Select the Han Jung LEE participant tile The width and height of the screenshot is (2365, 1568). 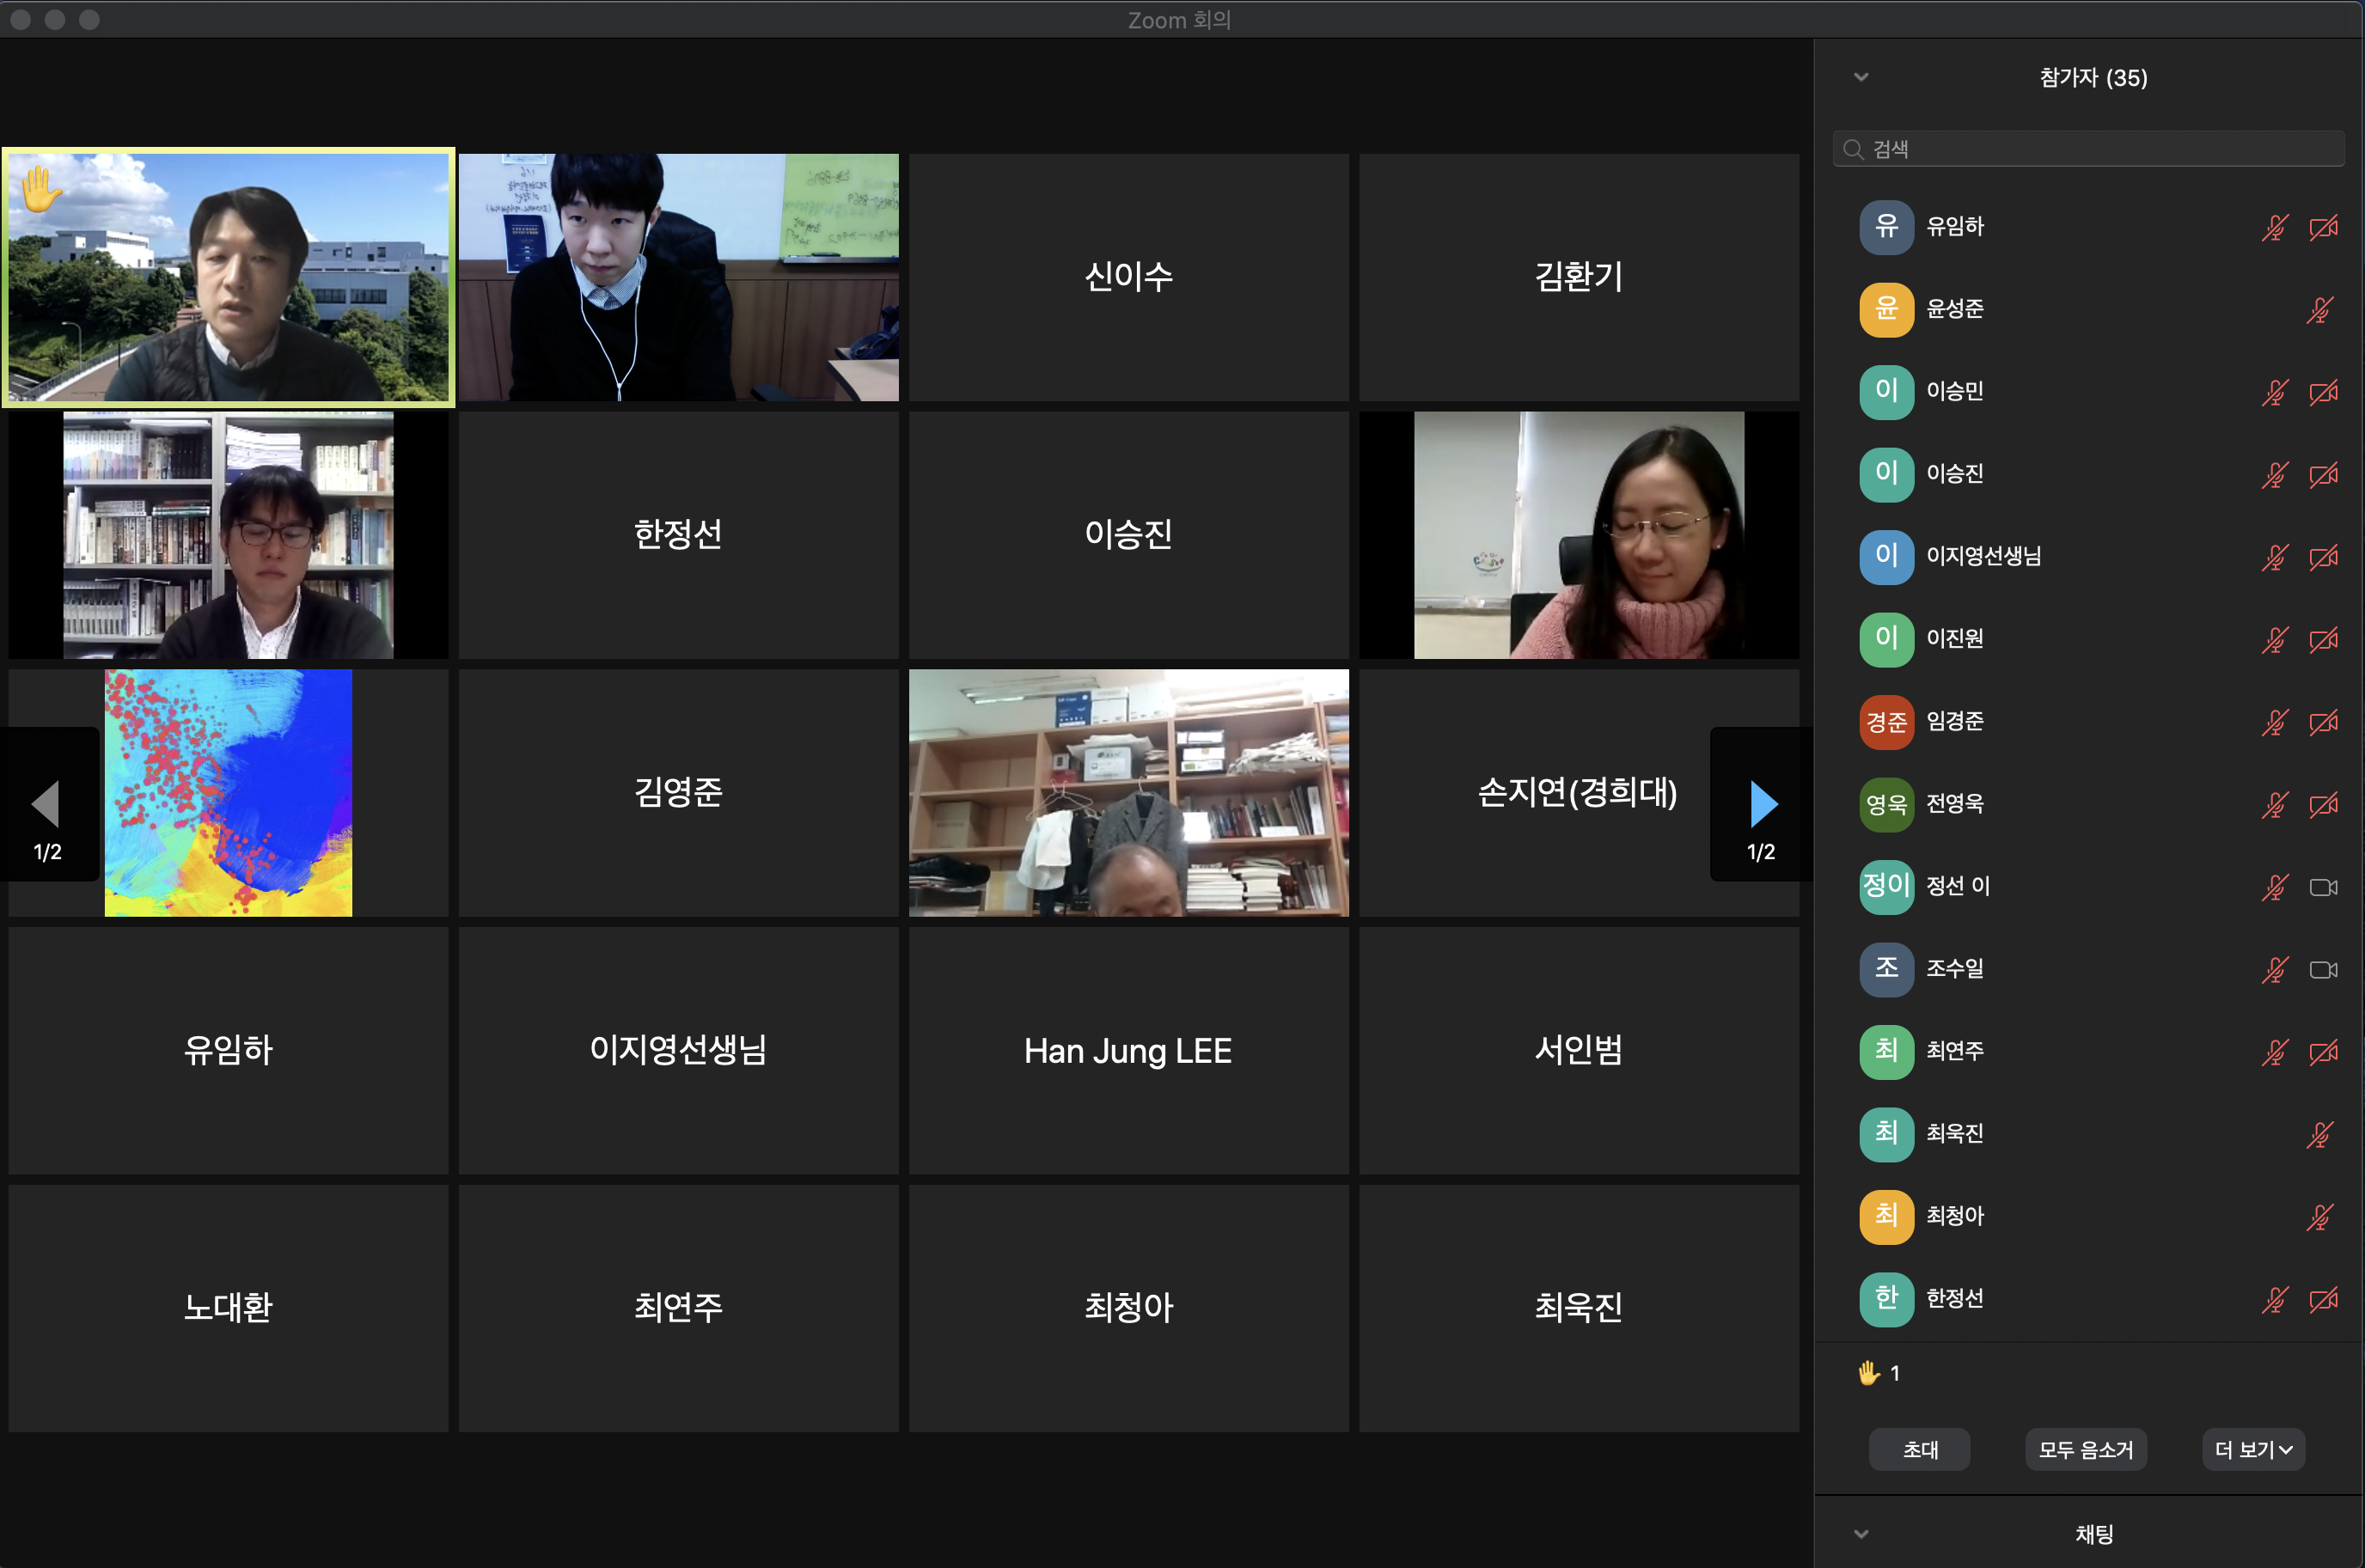click(x=1128, y=1051)
